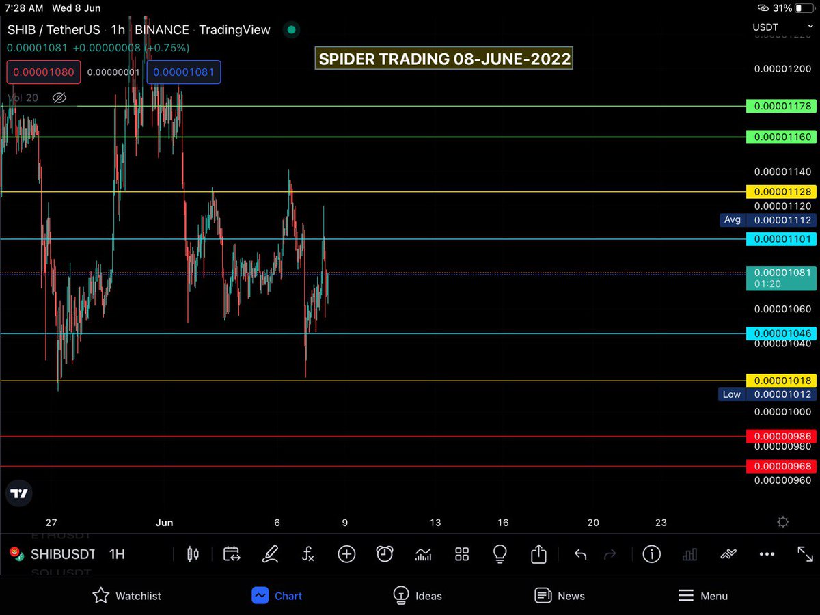Viewport: 820px width, 615px height.
Task: Go to the Ideas tab
Action: coord(418,596)
